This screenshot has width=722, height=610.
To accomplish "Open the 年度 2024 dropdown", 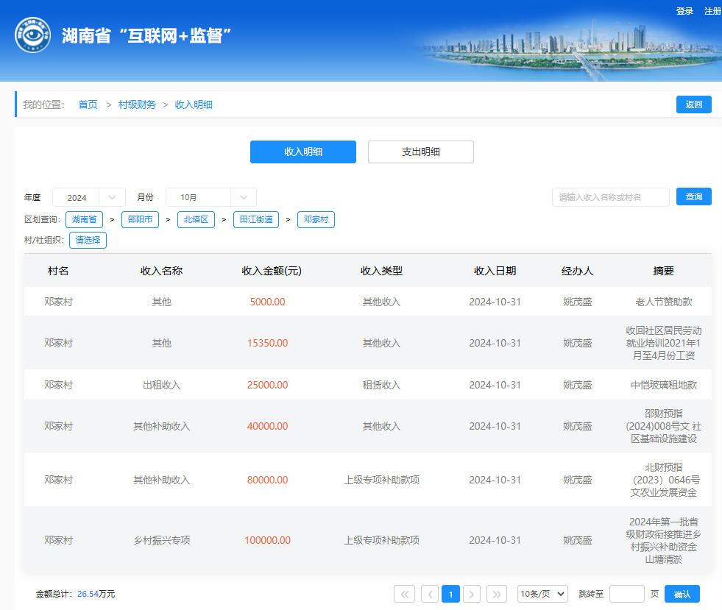I will [89, 197].
